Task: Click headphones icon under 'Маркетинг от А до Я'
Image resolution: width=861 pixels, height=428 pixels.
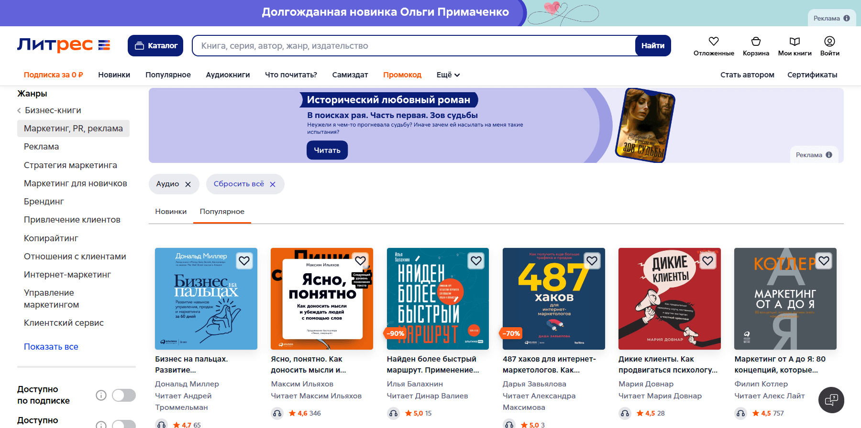Action: pos(740,413)
